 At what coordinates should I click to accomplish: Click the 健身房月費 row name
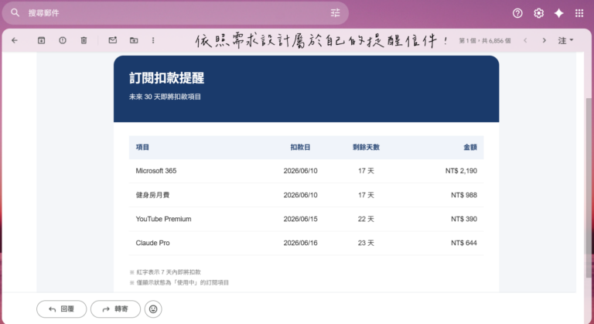pos(152,195)
